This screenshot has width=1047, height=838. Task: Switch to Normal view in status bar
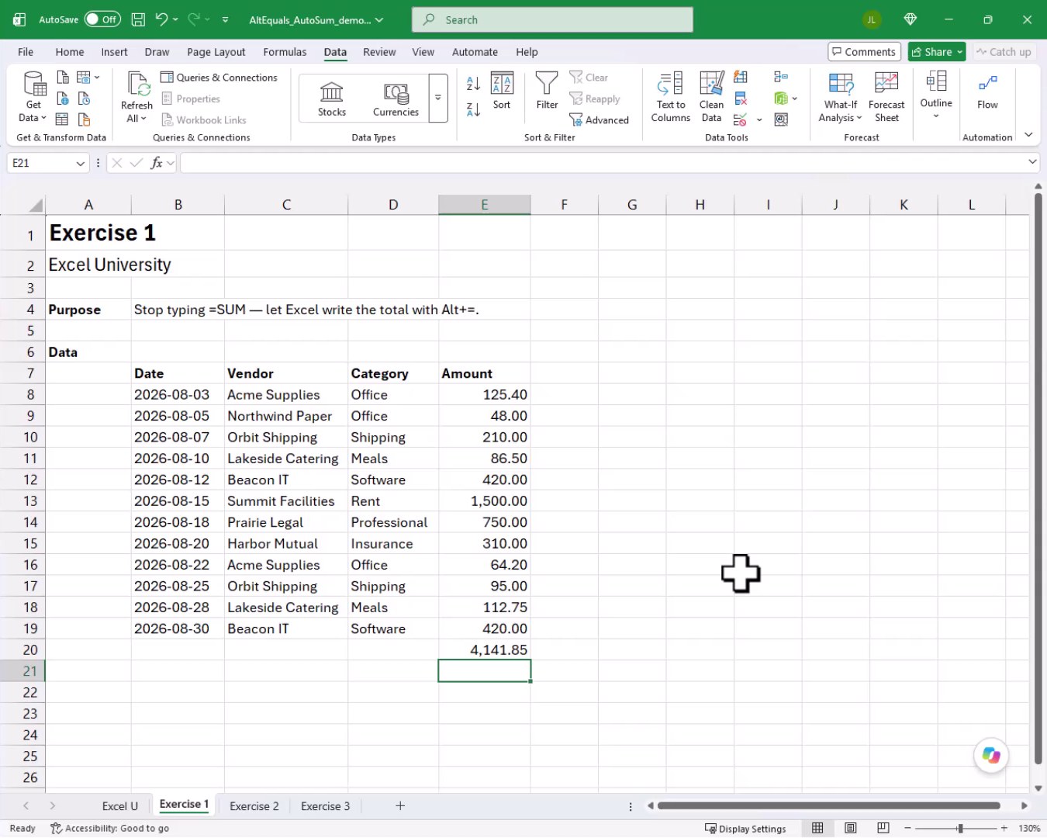pyautogui.click(x=817, y=828)
